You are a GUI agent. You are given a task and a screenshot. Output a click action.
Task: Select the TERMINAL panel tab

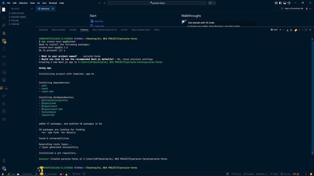pyautogui.click(x=85, y=30)
